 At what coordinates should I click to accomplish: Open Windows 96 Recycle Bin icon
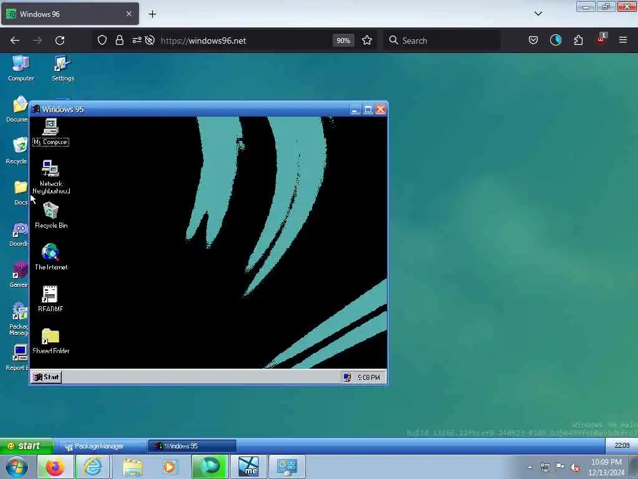click(17, 151)
